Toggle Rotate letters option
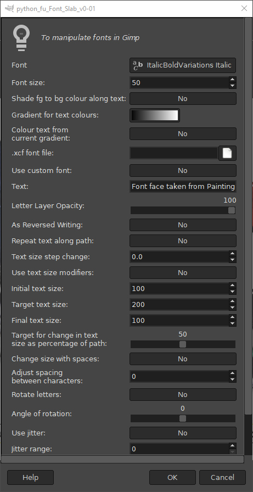This screenshot has width=253, height=492. coord(183,394)
